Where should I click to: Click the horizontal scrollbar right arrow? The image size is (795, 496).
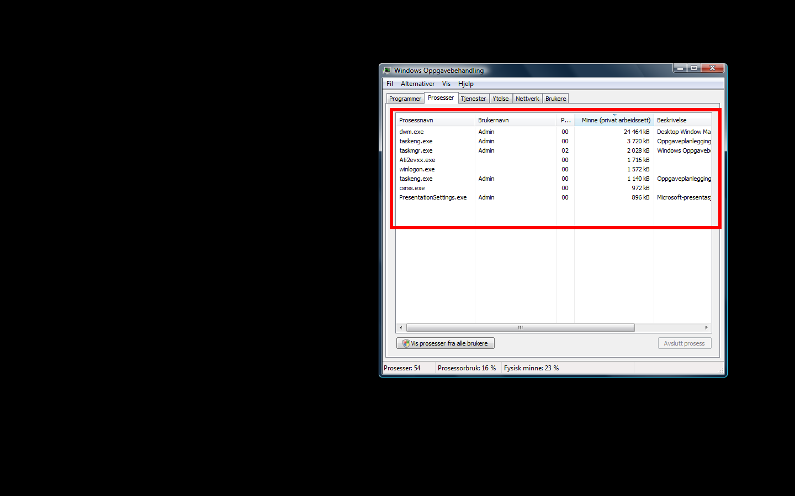pyautogui.click(x=706, y=327)
